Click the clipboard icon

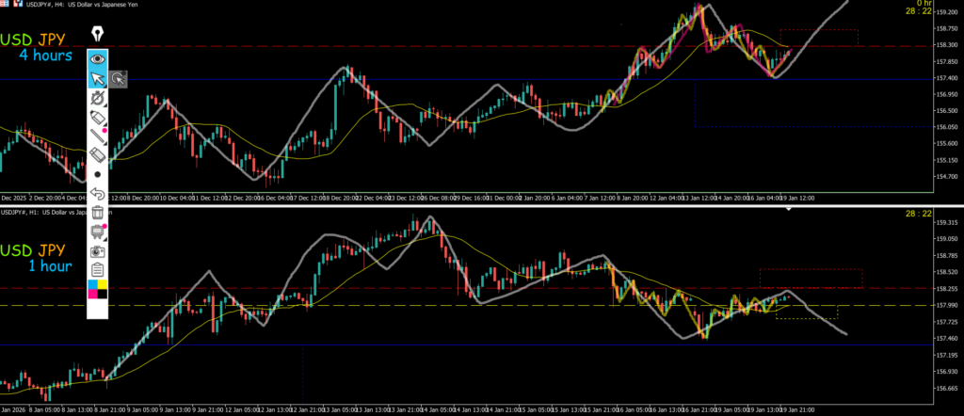(x=98, y=270)
